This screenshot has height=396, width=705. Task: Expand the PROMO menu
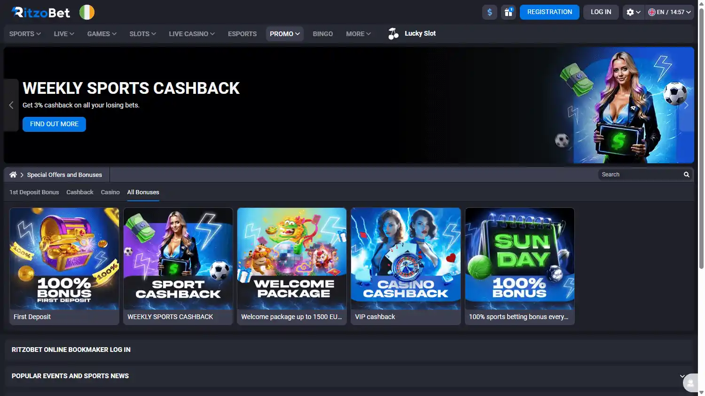click(x=285, y=34)
